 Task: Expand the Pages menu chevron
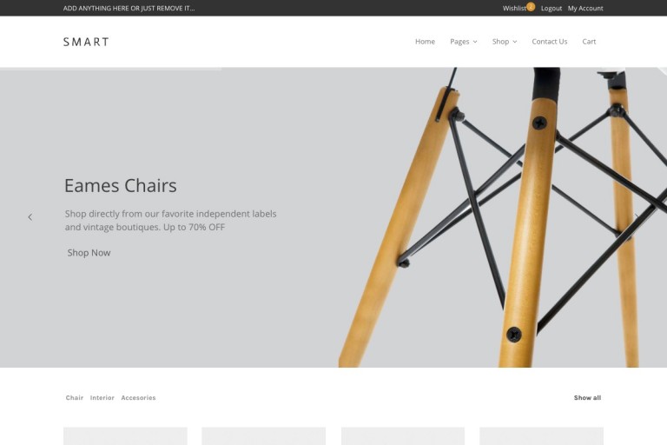click(x=475, y=42)
